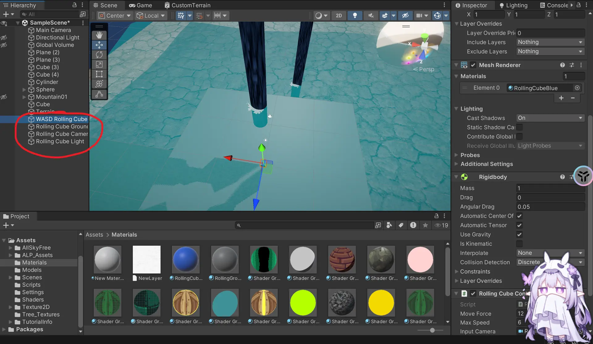The width and height of the screenshot is (593, 344).
Task: Toggle Is Kinematic checkbox
Action: [519, 244]
